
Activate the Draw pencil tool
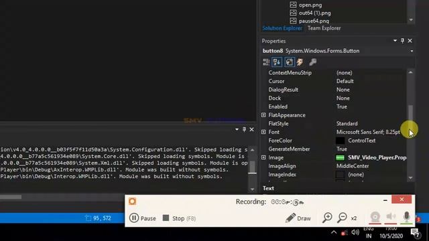298,218
